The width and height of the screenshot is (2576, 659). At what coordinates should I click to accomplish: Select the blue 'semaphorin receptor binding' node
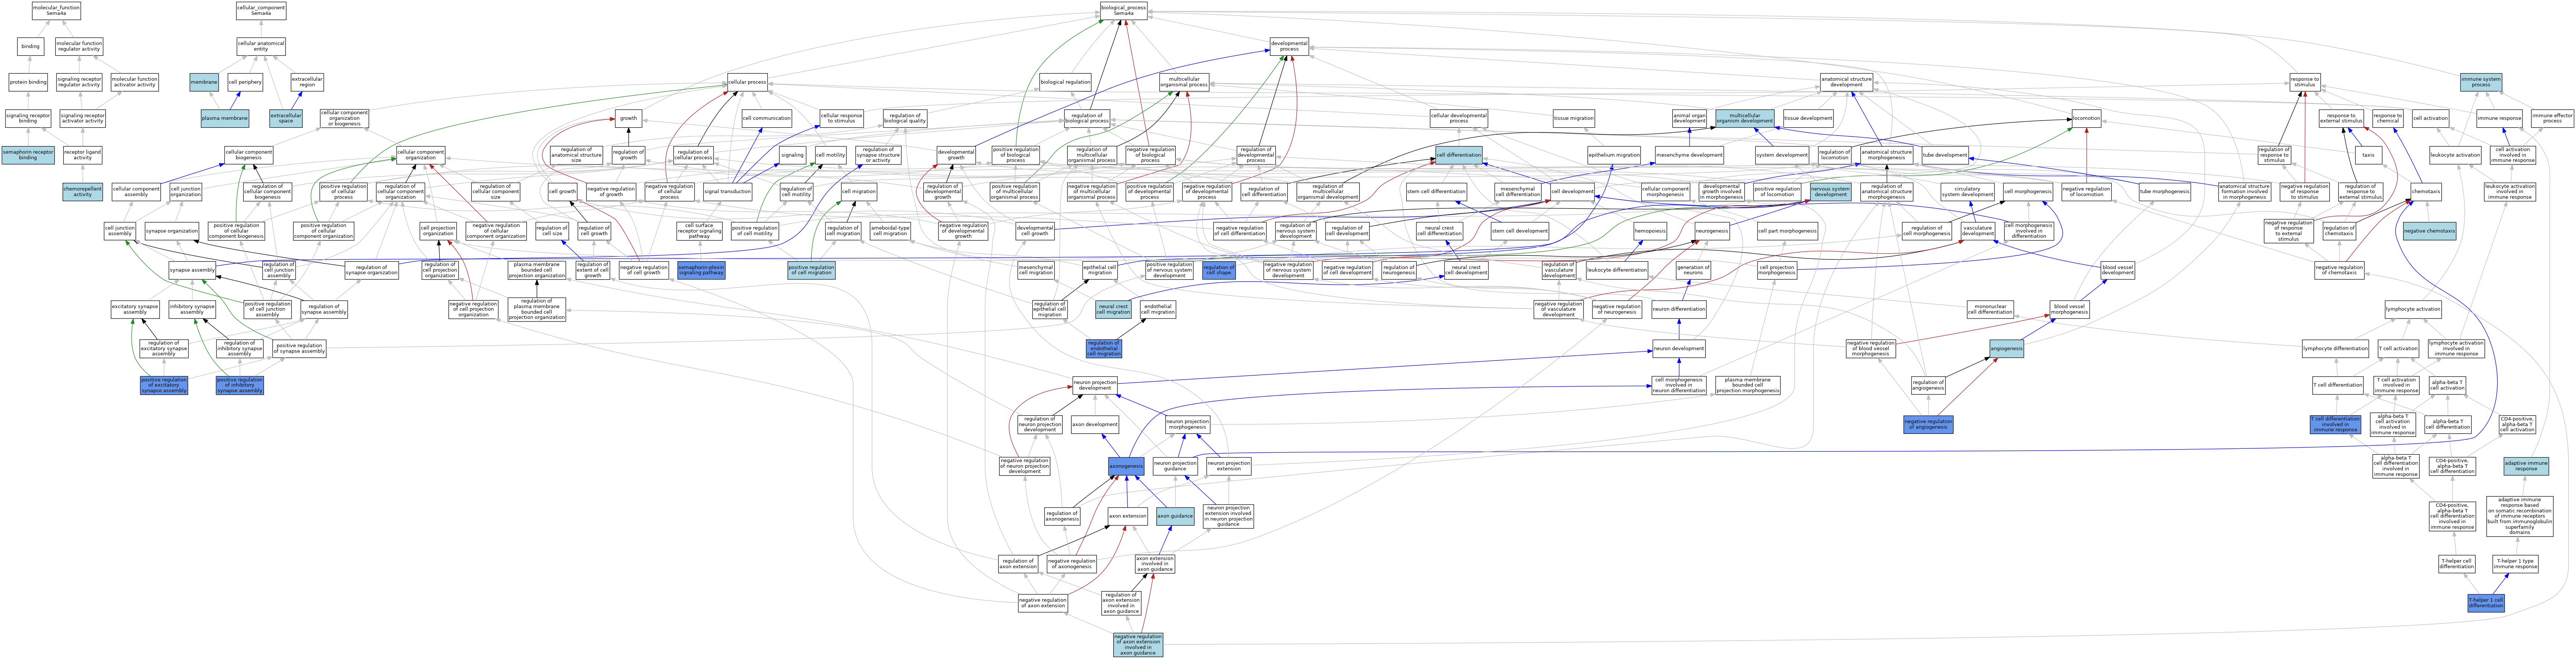[28, 155]
